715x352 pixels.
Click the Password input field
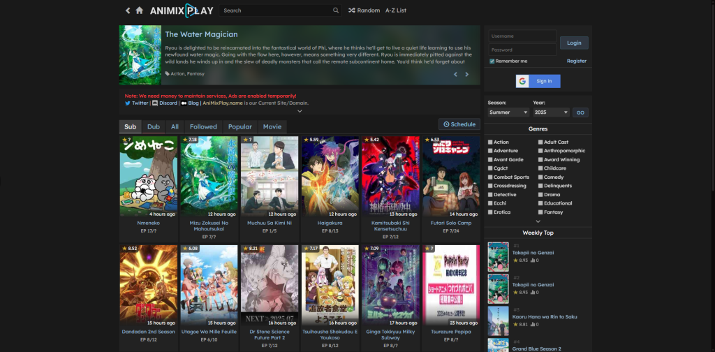pos(522,50)
